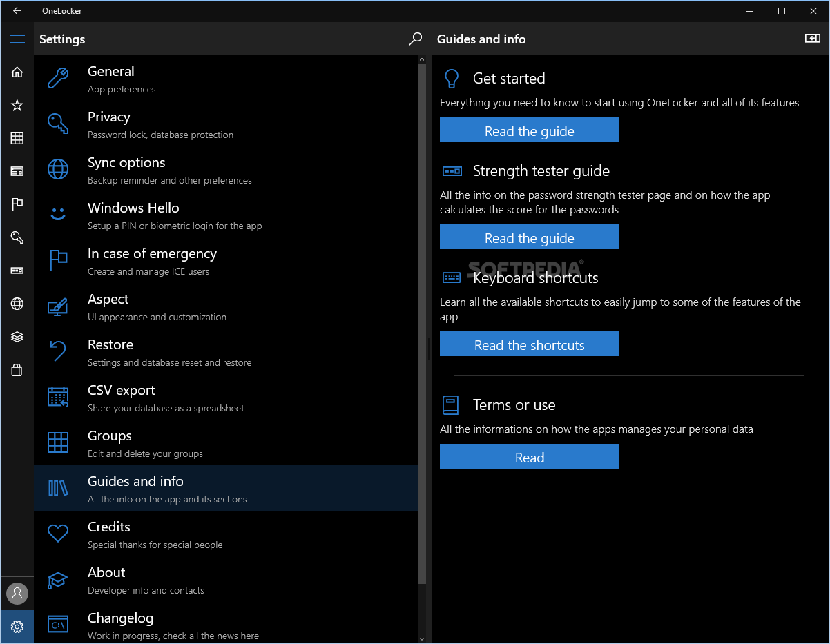Open Windows Hello settings
830x644 pixels.
coord(226,215)
